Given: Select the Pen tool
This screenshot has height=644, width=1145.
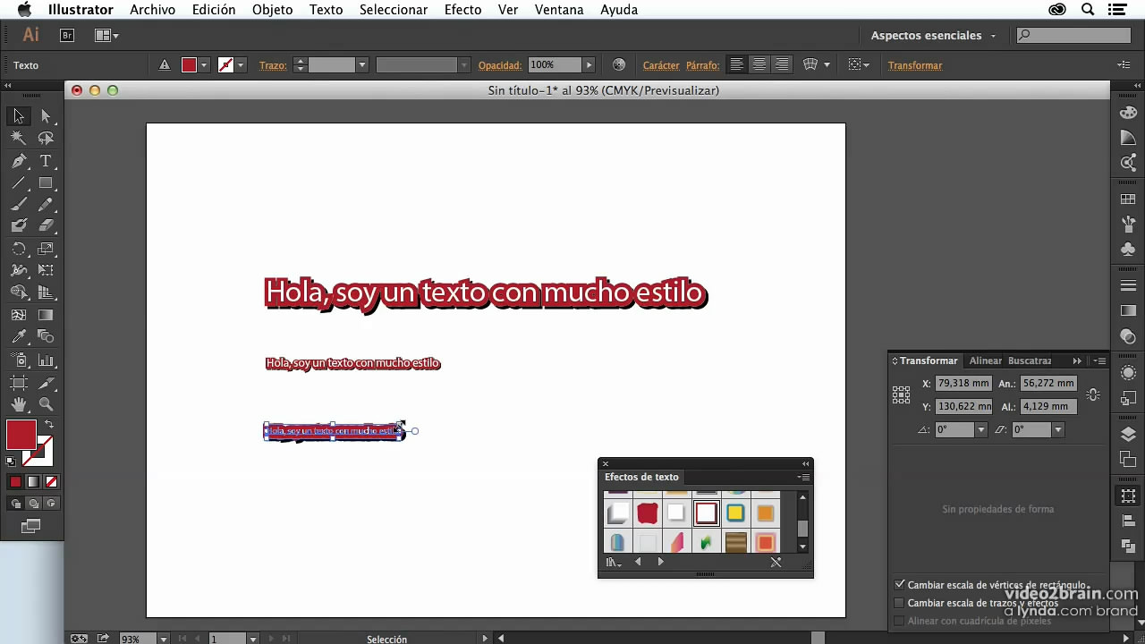Looking at the screenshot, I should click(x=19, y=161).
